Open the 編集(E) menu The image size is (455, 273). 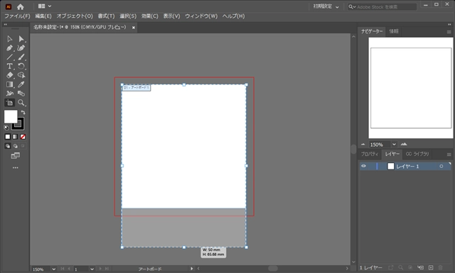click(43, 16)
